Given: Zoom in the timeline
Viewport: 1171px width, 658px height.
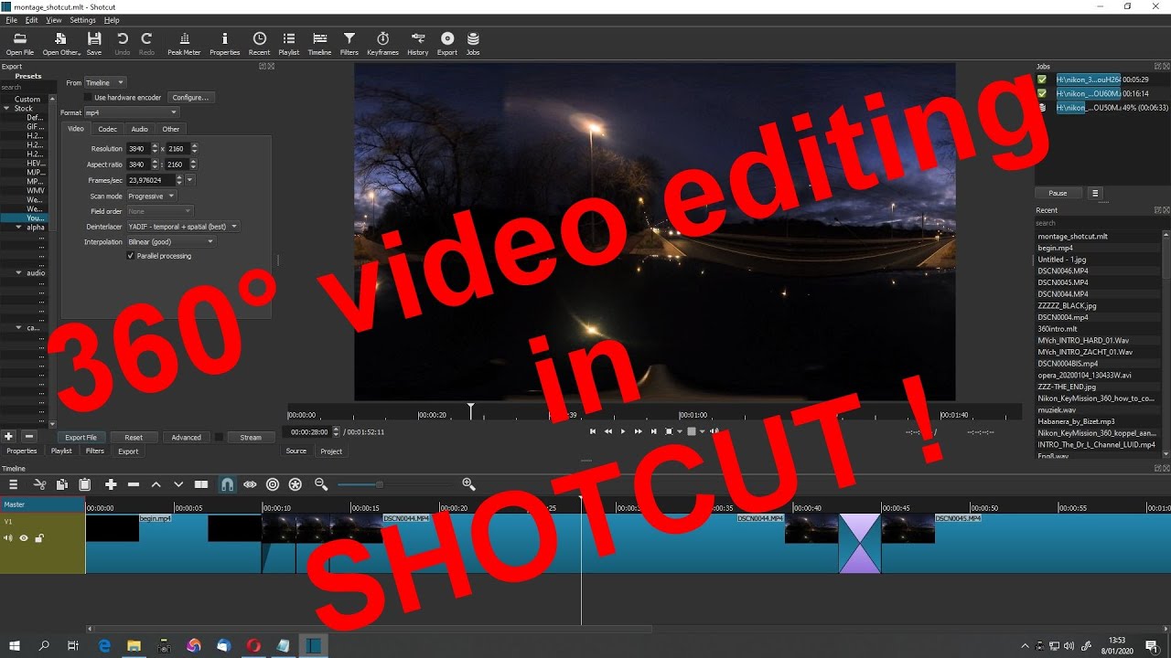Looking at the screenshot, I should [x=468, y=484].
